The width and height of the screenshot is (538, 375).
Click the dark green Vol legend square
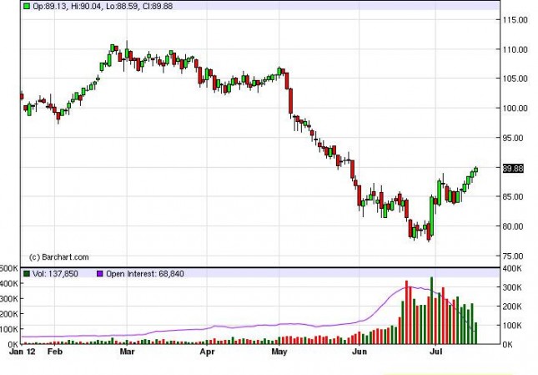click(x=27, y=274)
